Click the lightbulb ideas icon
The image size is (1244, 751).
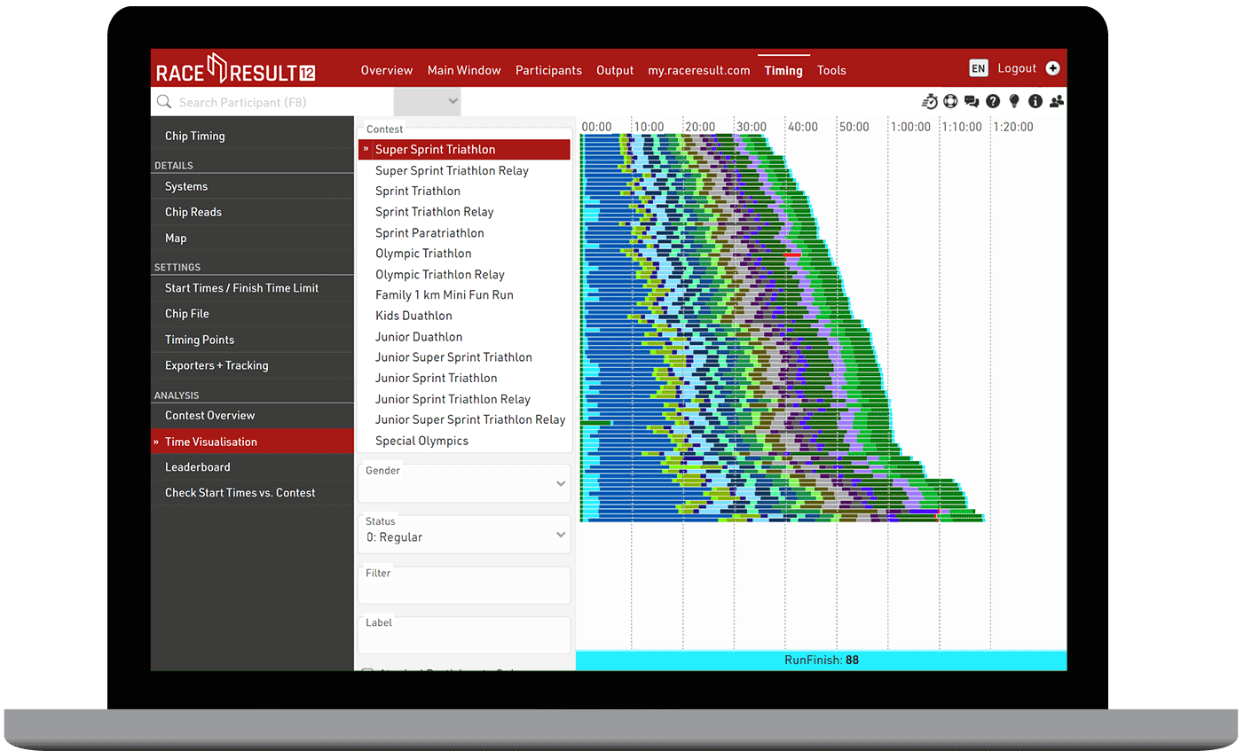1014,101
